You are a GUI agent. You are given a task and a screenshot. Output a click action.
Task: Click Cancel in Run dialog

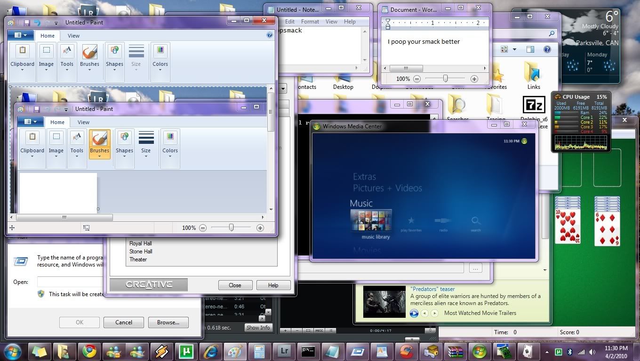click(124, 322)
